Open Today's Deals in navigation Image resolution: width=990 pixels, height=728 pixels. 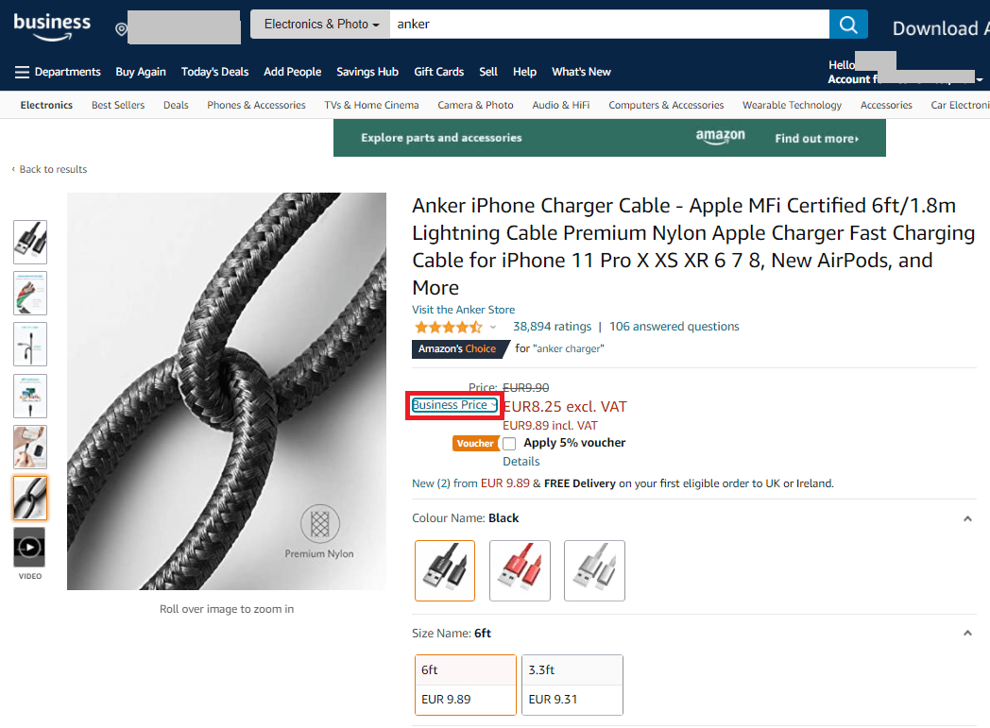tap(214, 72)
